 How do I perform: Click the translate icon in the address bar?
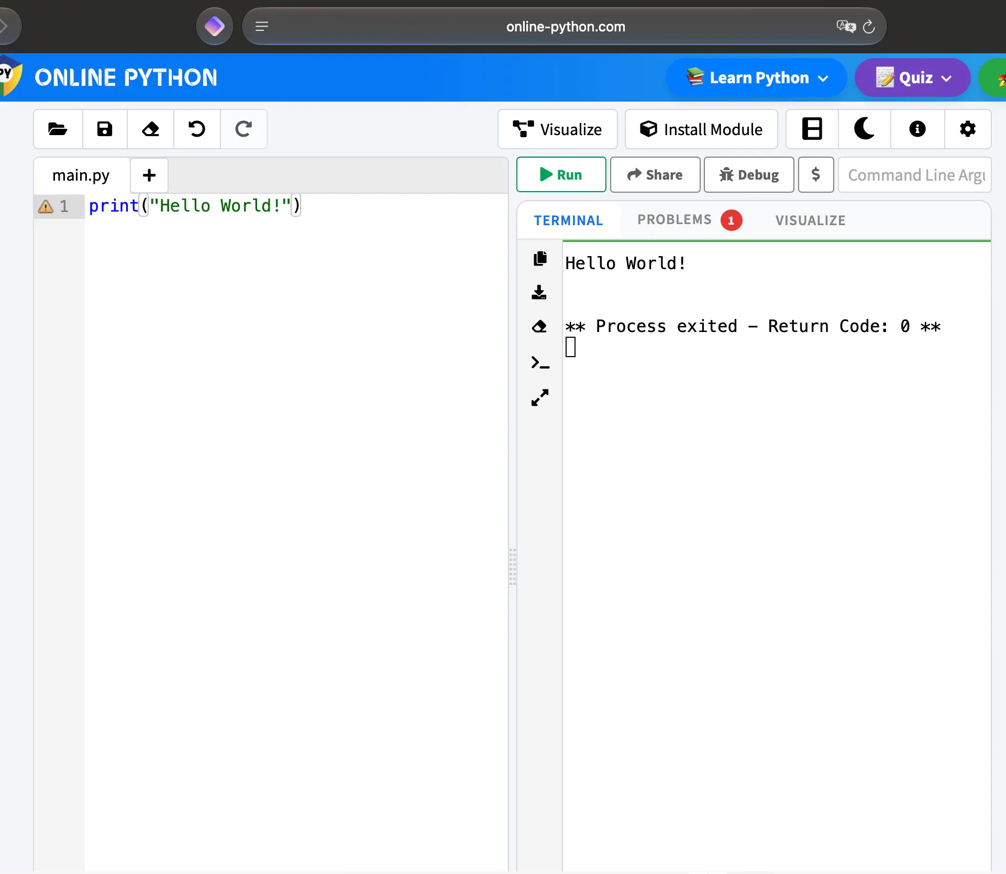846,26
